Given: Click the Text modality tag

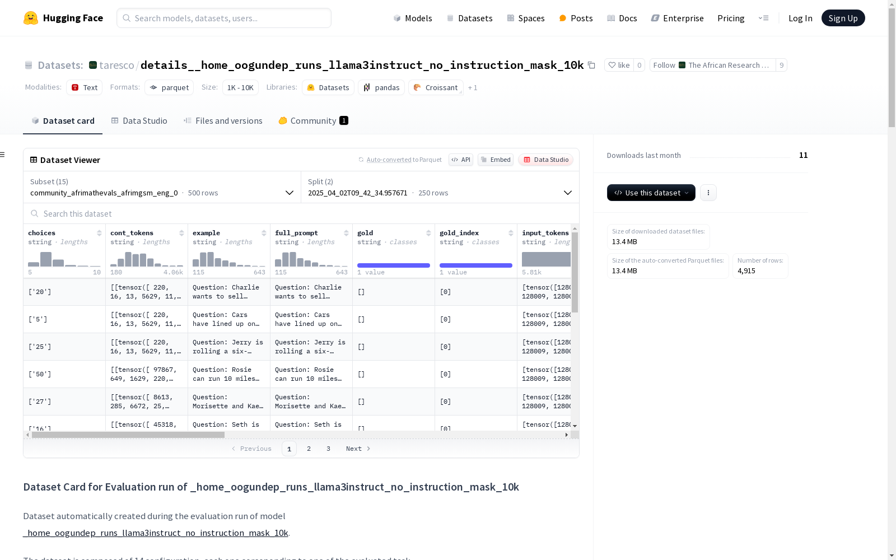Looking at the screenshot, I should [85, 87].
